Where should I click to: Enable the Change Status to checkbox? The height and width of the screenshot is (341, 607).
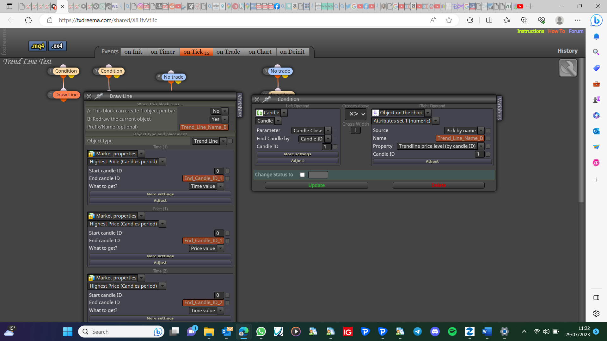tap(302, 175)
